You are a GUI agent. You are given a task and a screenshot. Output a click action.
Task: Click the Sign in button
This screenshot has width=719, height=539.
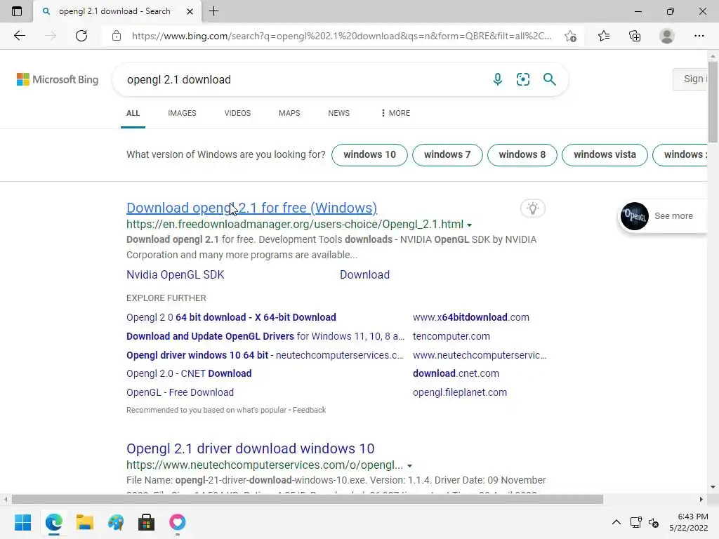(691, 79)
